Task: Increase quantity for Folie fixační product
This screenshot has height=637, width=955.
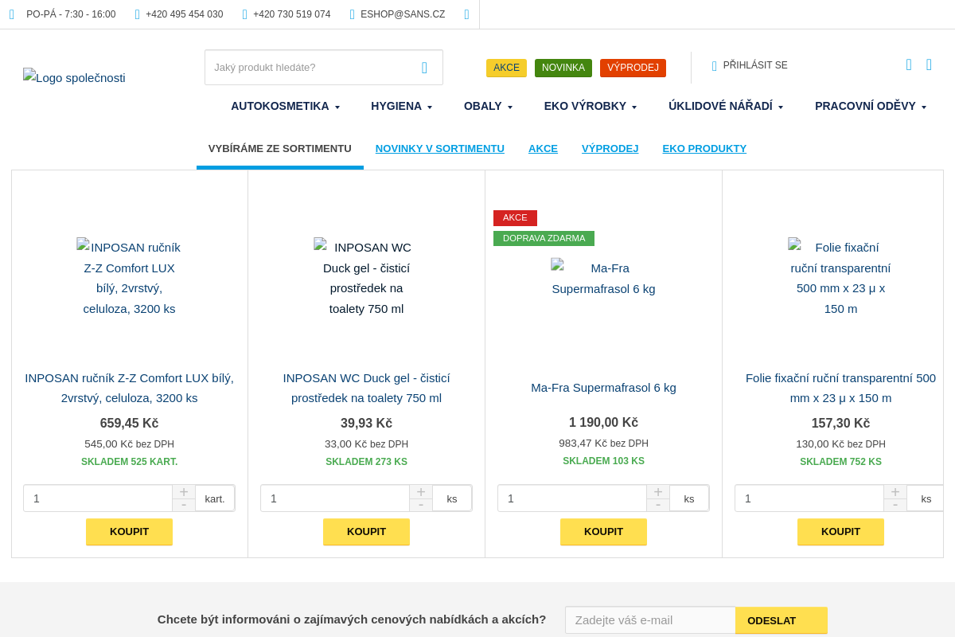Action: tap(895, 492)
